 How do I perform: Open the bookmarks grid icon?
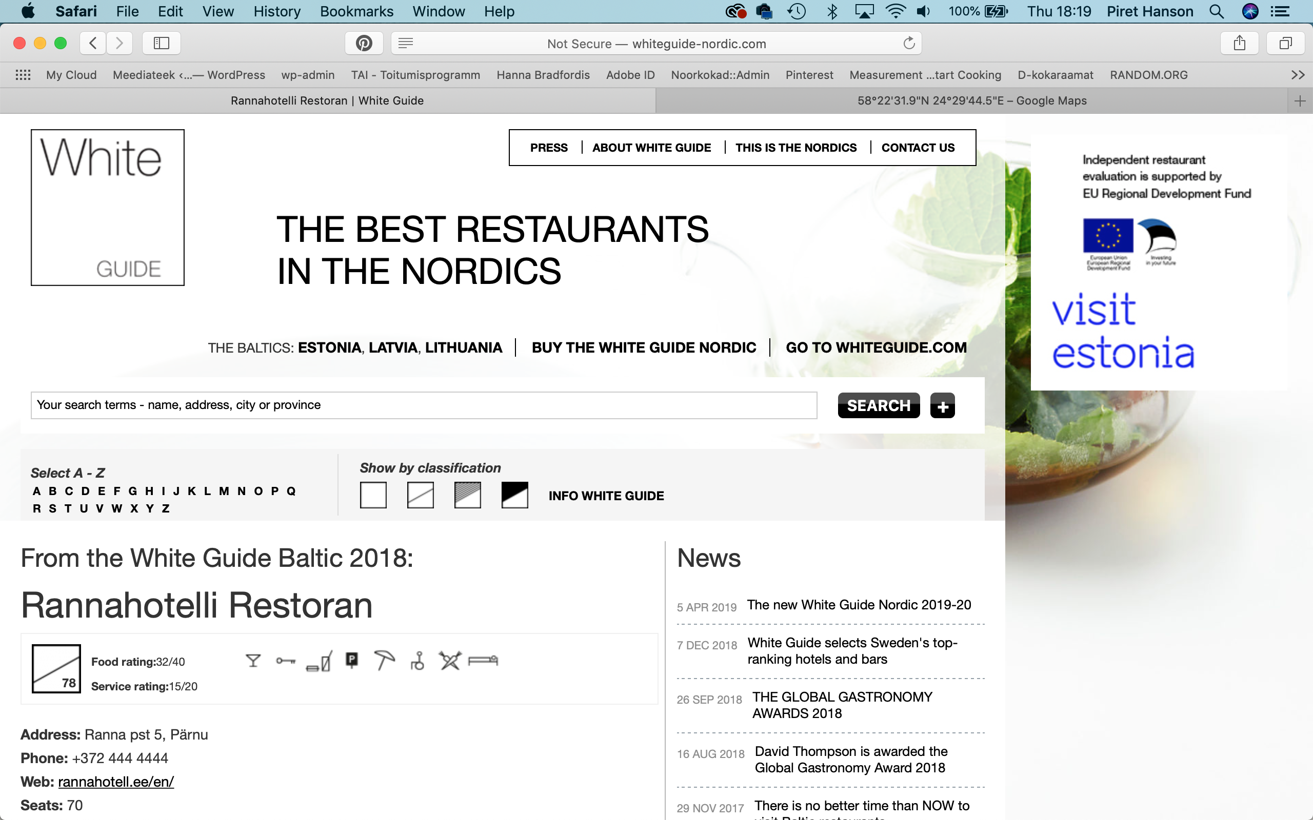[x=23, y=75]
